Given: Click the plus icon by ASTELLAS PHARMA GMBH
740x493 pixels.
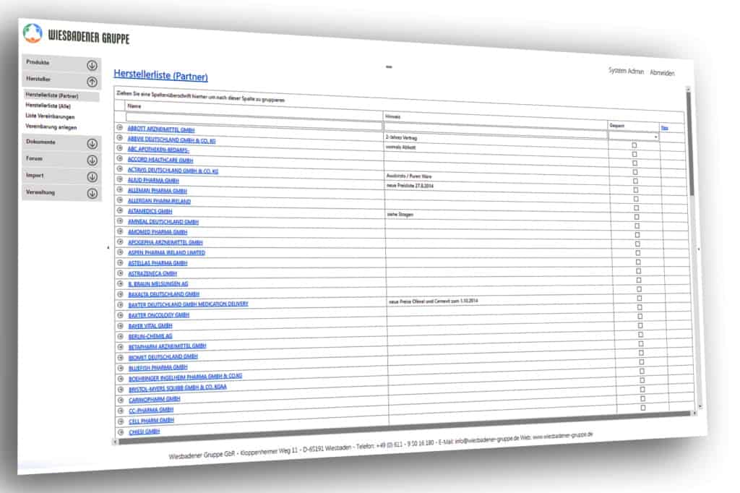Looking at the screenshot, I should 120,262.
